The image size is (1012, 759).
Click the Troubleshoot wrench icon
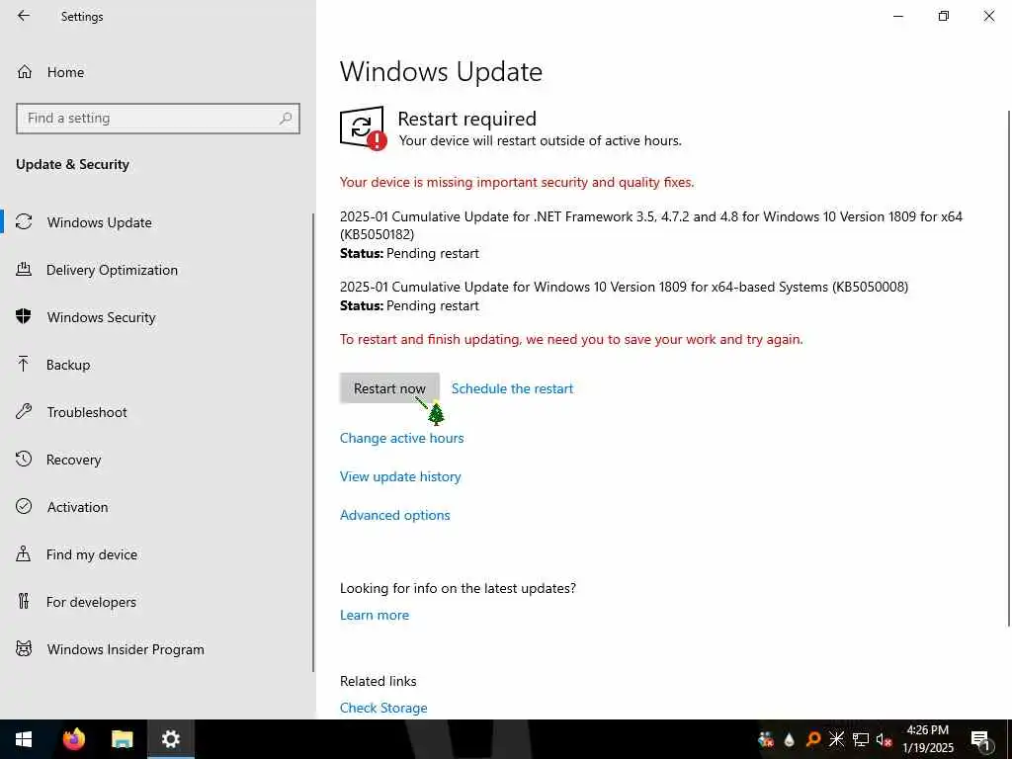24,411
